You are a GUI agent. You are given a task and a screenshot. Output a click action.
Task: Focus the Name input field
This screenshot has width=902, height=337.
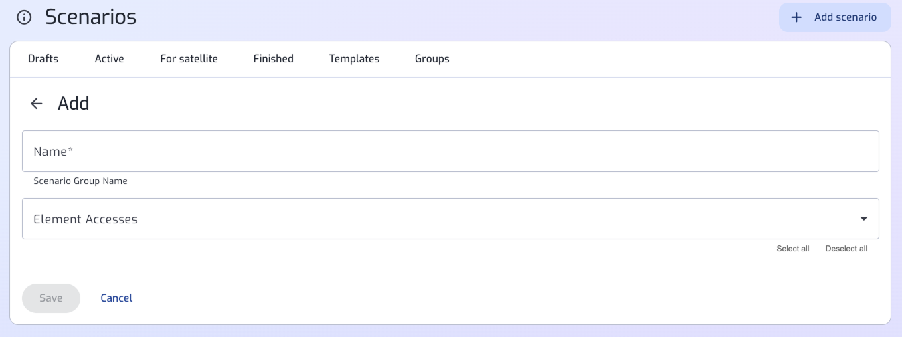point(450,151)
